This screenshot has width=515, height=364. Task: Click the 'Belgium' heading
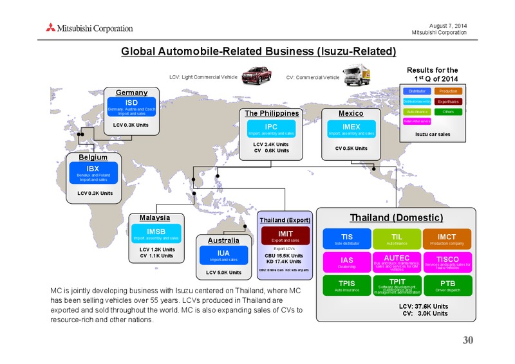pyautogui.click(x=93, y=157)
